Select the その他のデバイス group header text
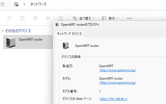Screen dimensions: 166x104 click(x=18, y=31)
